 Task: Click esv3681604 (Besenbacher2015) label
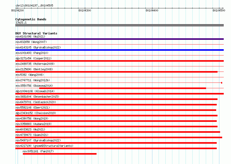(37, 97)
